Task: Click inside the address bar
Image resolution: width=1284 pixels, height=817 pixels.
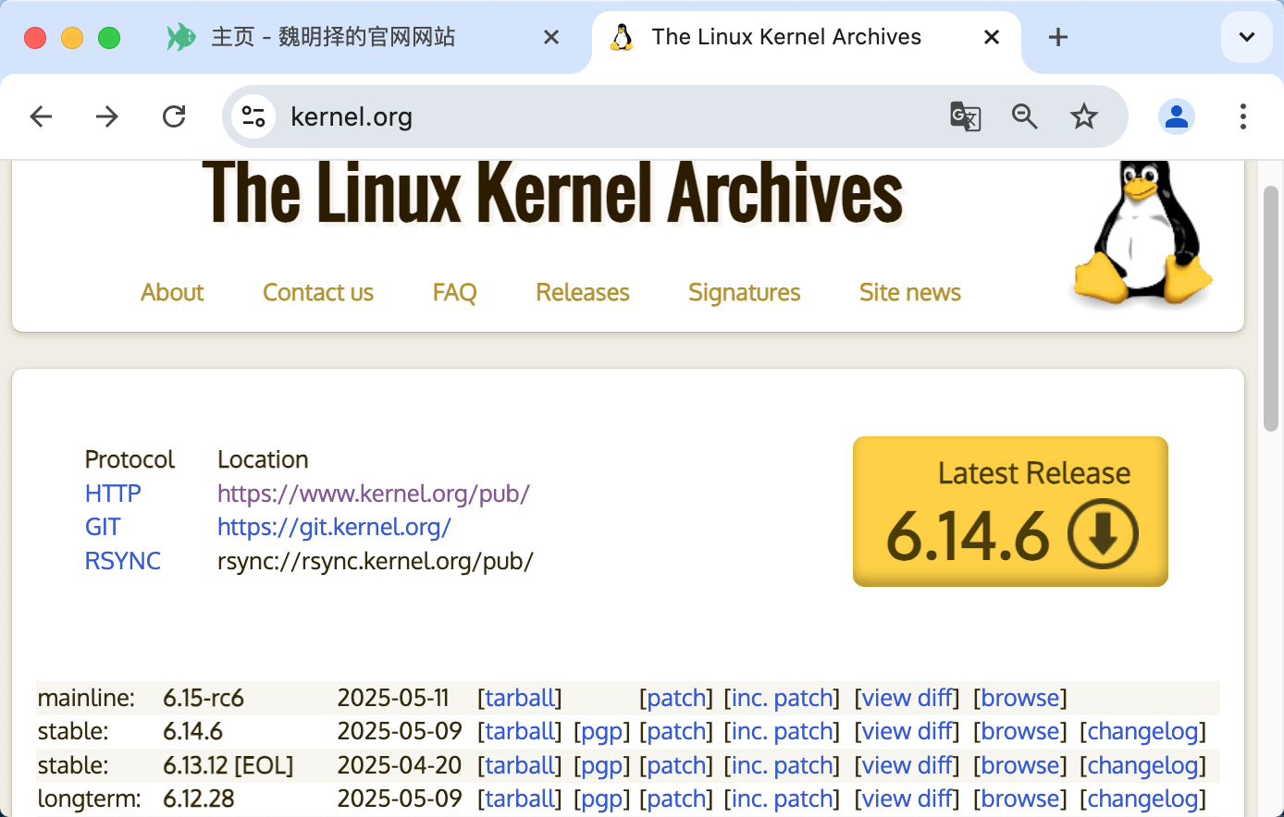Action: [555, 116]
